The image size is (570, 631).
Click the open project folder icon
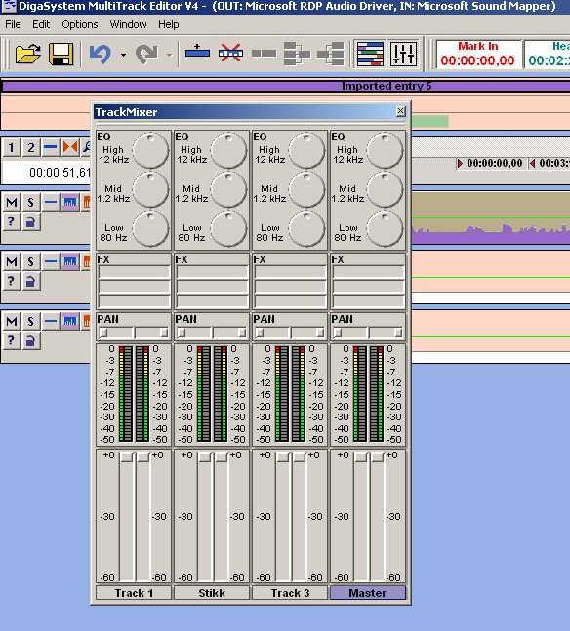click(x=27, y=54)
